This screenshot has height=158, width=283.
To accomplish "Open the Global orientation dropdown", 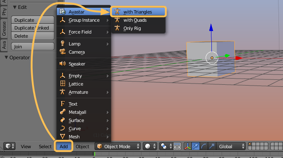I will [x=231, y=146].
